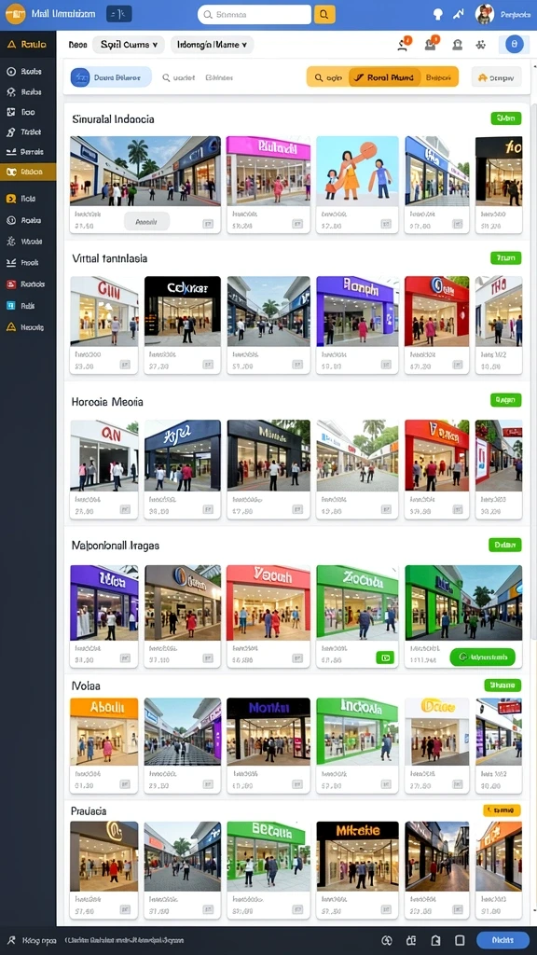Viewport: 537px width, 955px height.
Task: Open dropdown next to Mall title
Action: pyautogui.click(x=118, y=14)
